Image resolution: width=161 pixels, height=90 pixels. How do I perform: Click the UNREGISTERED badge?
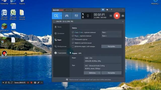pos(68,10)
